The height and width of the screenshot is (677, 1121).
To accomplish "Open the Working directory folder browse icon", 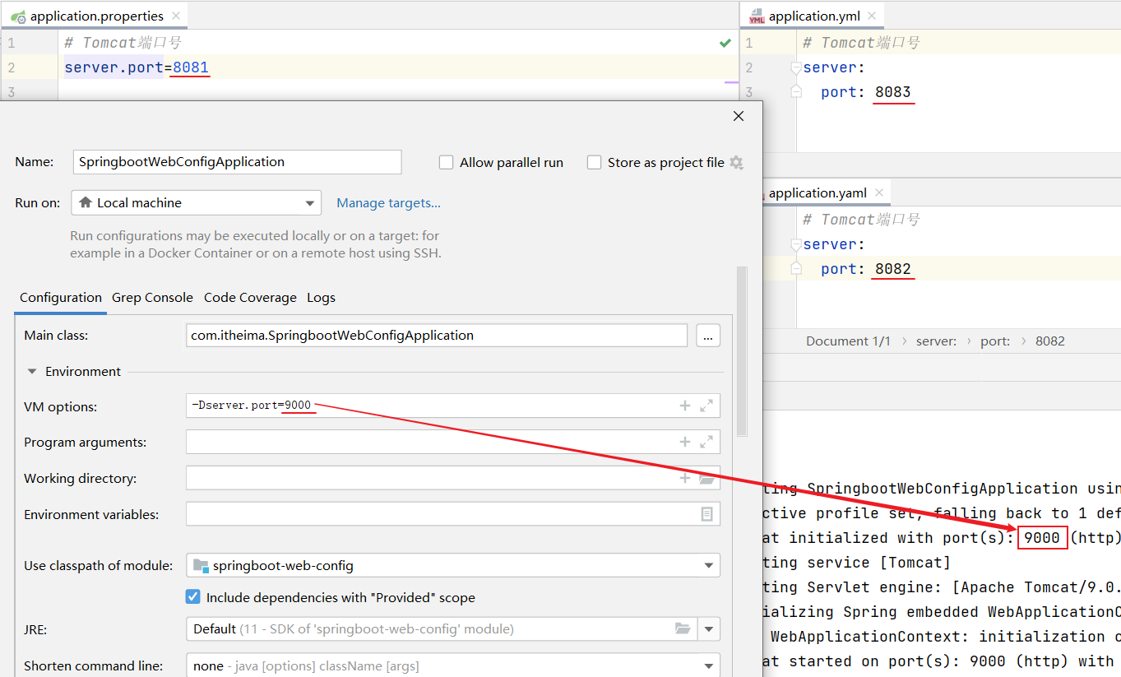I will pyautogui.click(x=706, y=478).
